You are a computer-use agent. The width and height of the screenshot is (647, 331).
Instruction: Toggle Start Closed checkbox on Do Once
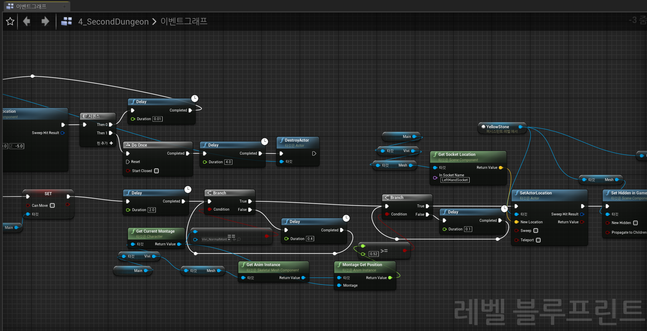point(157,171)
